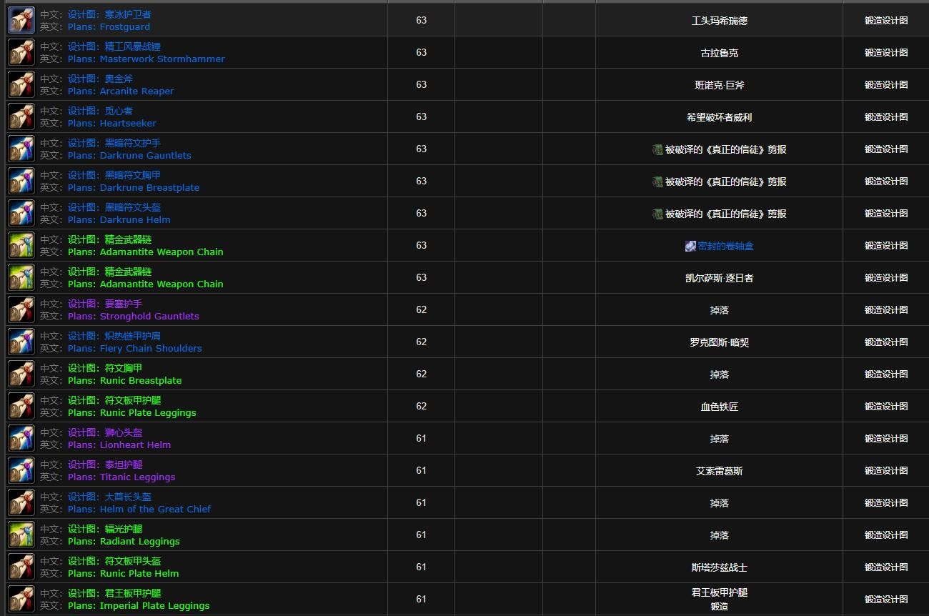Click the Plans: Frostguard scroll icon
The height and width of the screenshot is (616, 929).
point(21,21)
